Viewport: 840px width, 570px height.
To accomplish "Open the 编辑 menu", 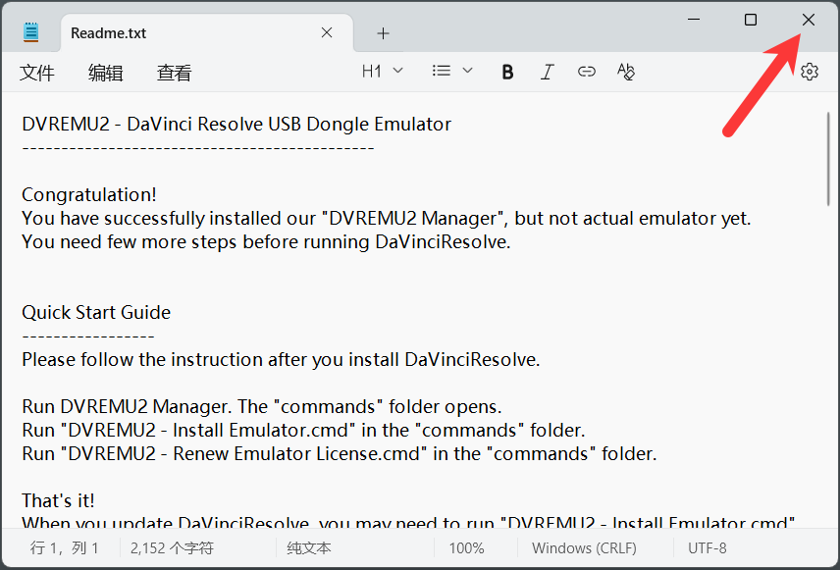I will 106,73.
